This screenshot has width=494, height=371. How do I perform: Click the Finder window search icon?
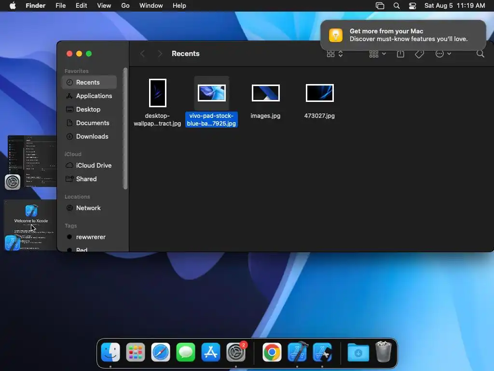click(480, 54)
